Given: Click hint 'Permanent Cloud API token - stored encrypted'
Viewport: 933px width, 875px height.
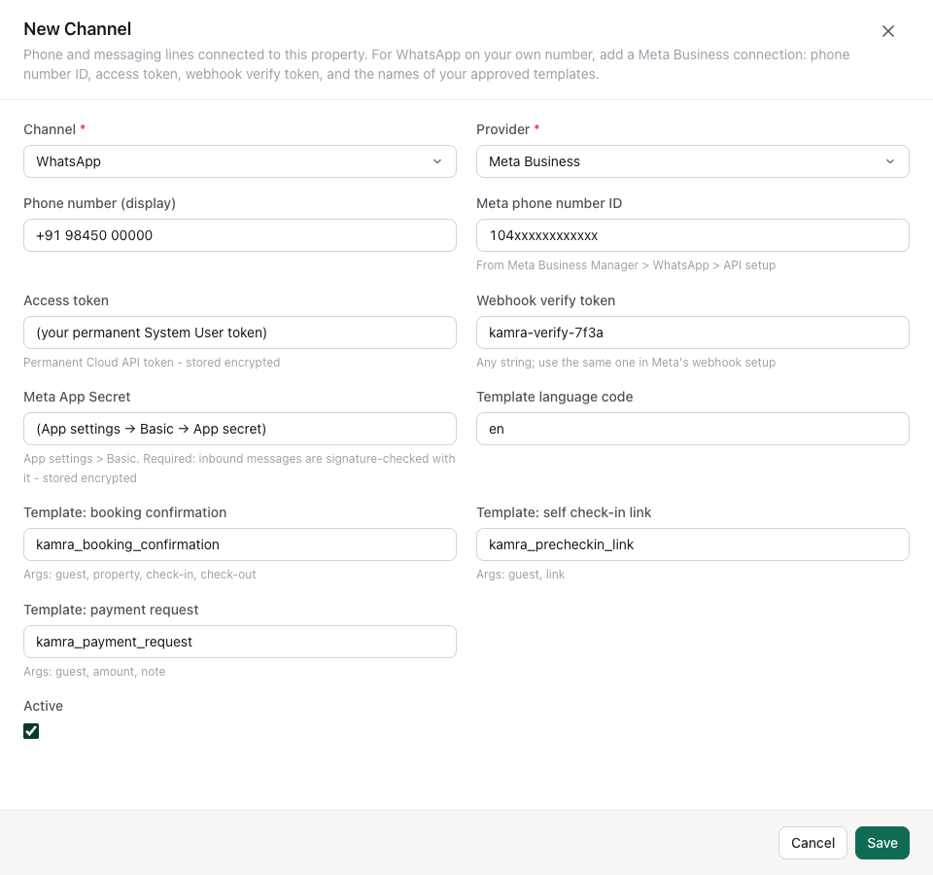Looking at the screenshot, I should pos(152,362).
